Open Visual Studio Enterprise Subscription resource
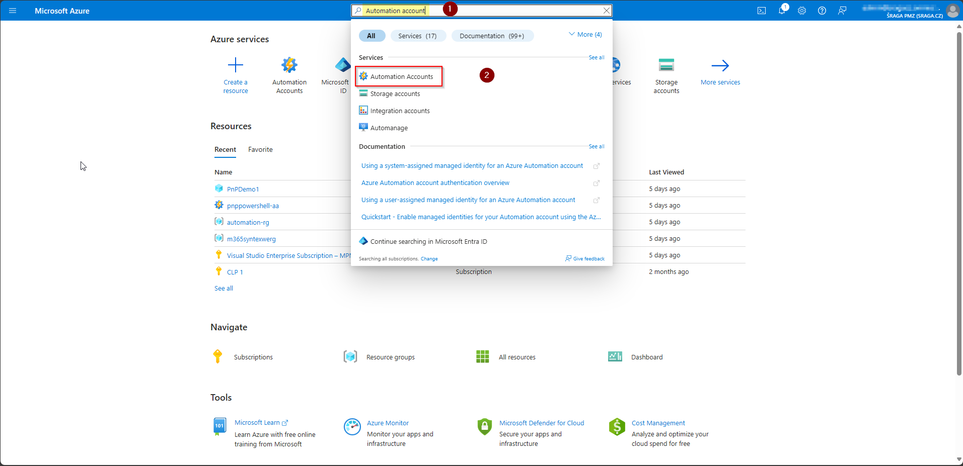Viewport: 963px width, 466px height. [x=289, y=255]
